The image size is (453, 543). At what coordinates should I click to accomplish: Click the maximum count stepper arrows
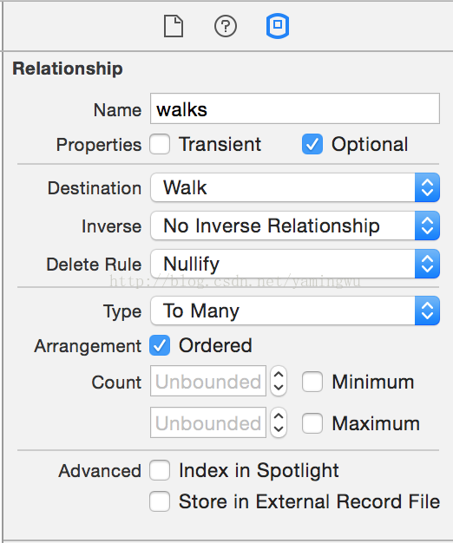(279, 422)
